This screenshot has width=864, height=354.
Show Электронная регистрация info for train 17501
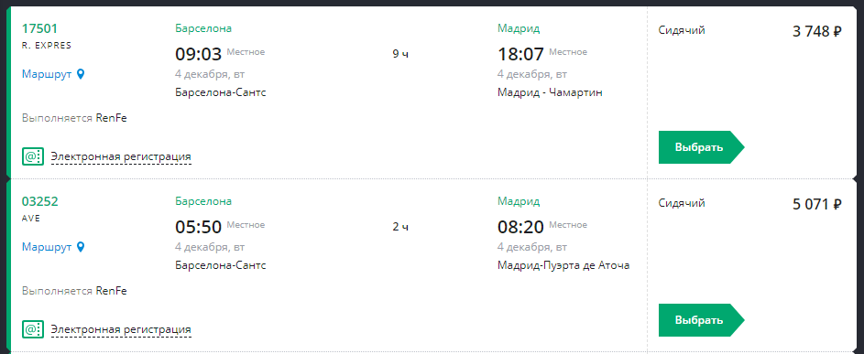pyautogui.click(x=121, y=157)
